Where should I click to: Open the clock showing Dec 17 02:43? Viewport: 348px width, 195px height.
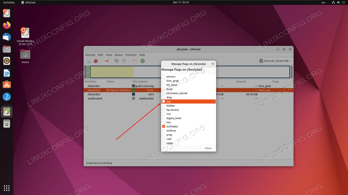point(181,2)
